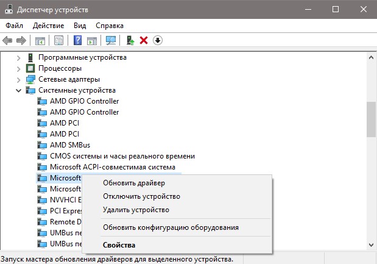Click the Show/Hide action pane icon

tap(92, 40)
